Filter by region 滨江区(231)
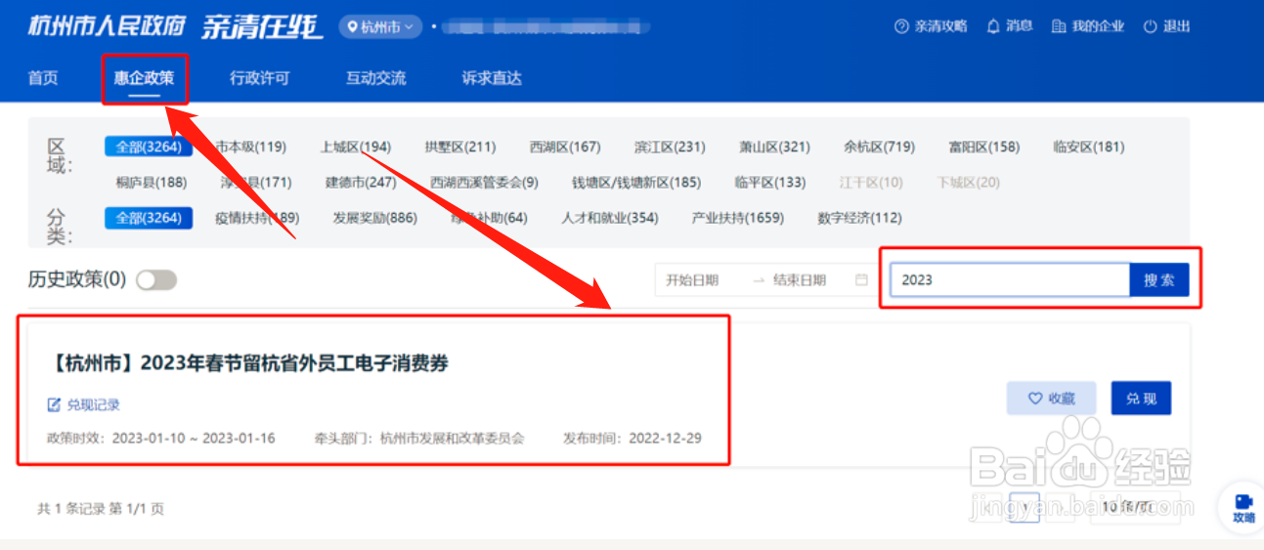The image size is (1264, 550). 670,147
